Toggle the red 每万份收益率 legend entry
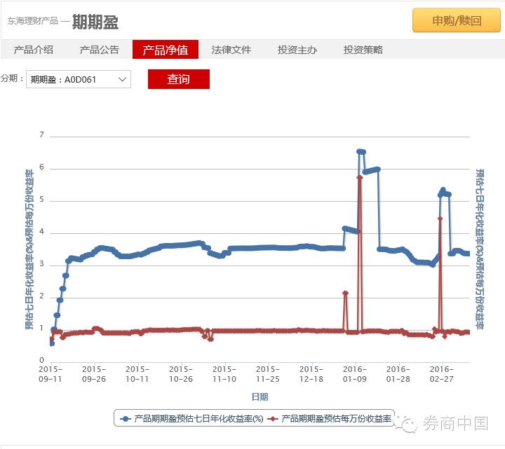 (x=329, y=418)
